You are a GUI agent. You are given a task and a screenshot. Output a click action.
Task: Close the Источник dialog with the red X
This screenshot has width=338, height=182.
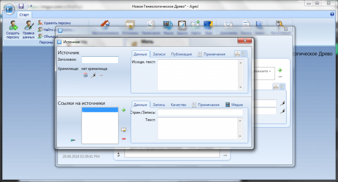pyautogui.click(x=245, y=40)
